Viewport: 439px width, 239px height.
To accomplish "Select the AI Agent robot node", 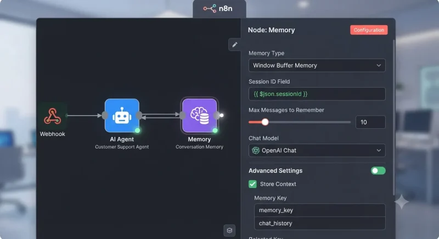I will (122, 116).
